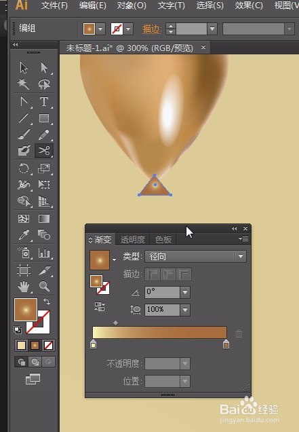Select the Blend tool
This screenshot has height=432, width=299.
44,235
